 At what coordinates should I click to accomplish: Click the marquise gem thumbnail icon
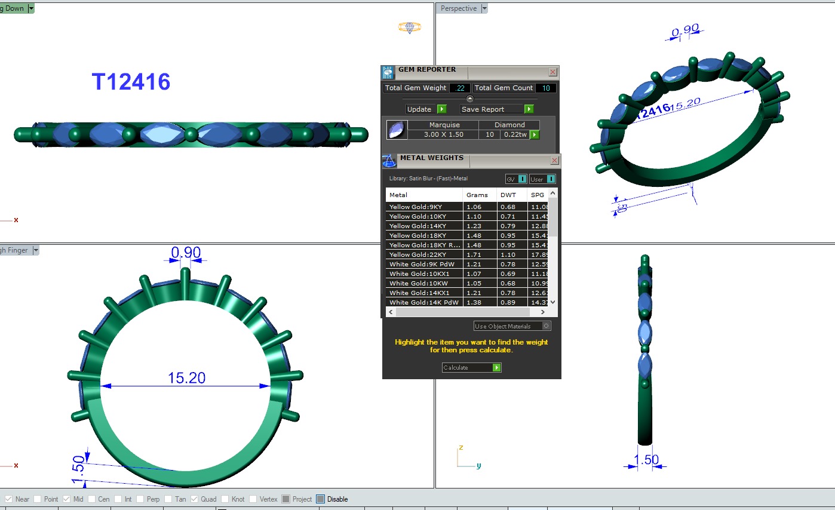pos(397,130)
